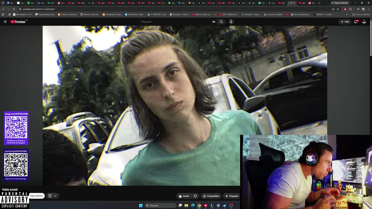Click the Perguntar ask button
Image resolution: width=372 pixels, height=209 pixels.
coord(232,196)
